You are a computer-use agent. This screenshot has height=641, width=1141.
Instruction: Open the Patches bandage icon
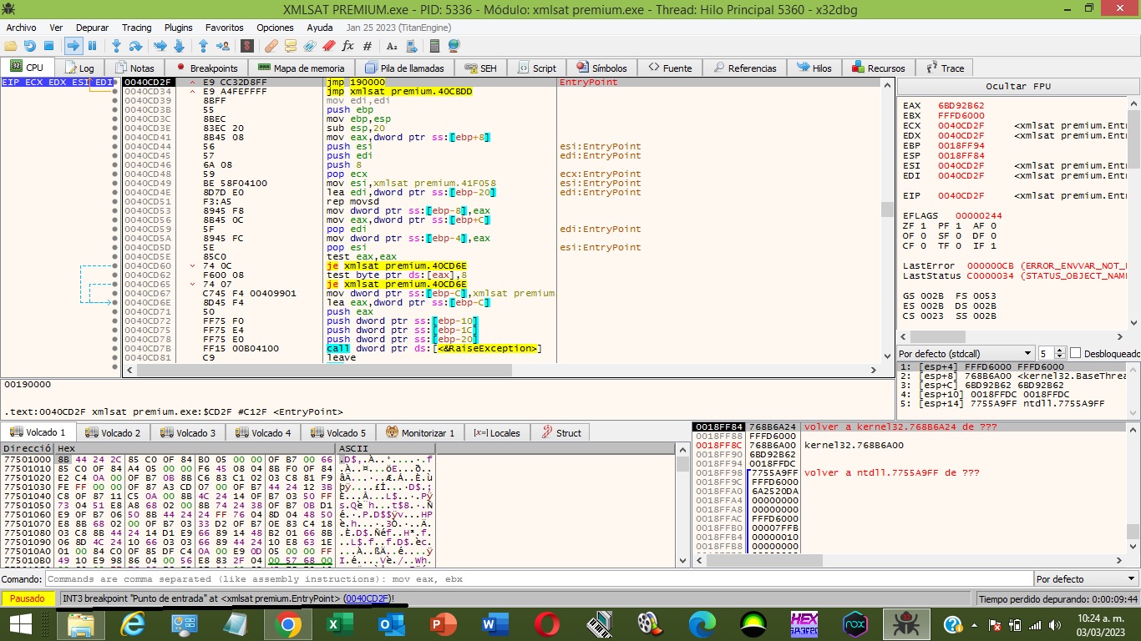tap(271, 46)
